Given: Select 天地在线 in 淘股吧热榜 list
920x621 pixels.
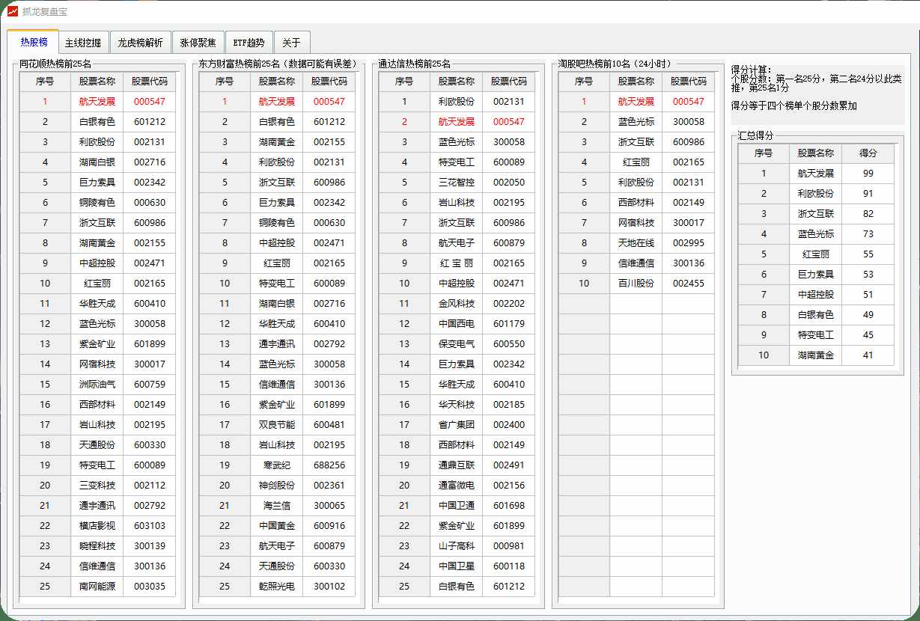Looking at the screenshot, I should pos(636,243).
